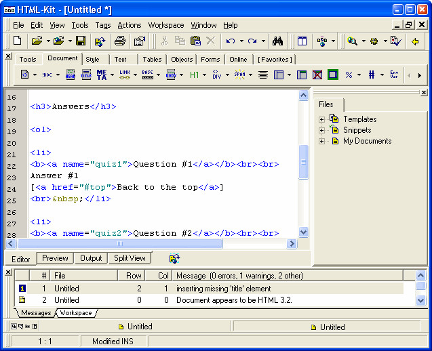Click the green bordered frame icon
This screenshot has width=432, height=351.
(333, 75)
